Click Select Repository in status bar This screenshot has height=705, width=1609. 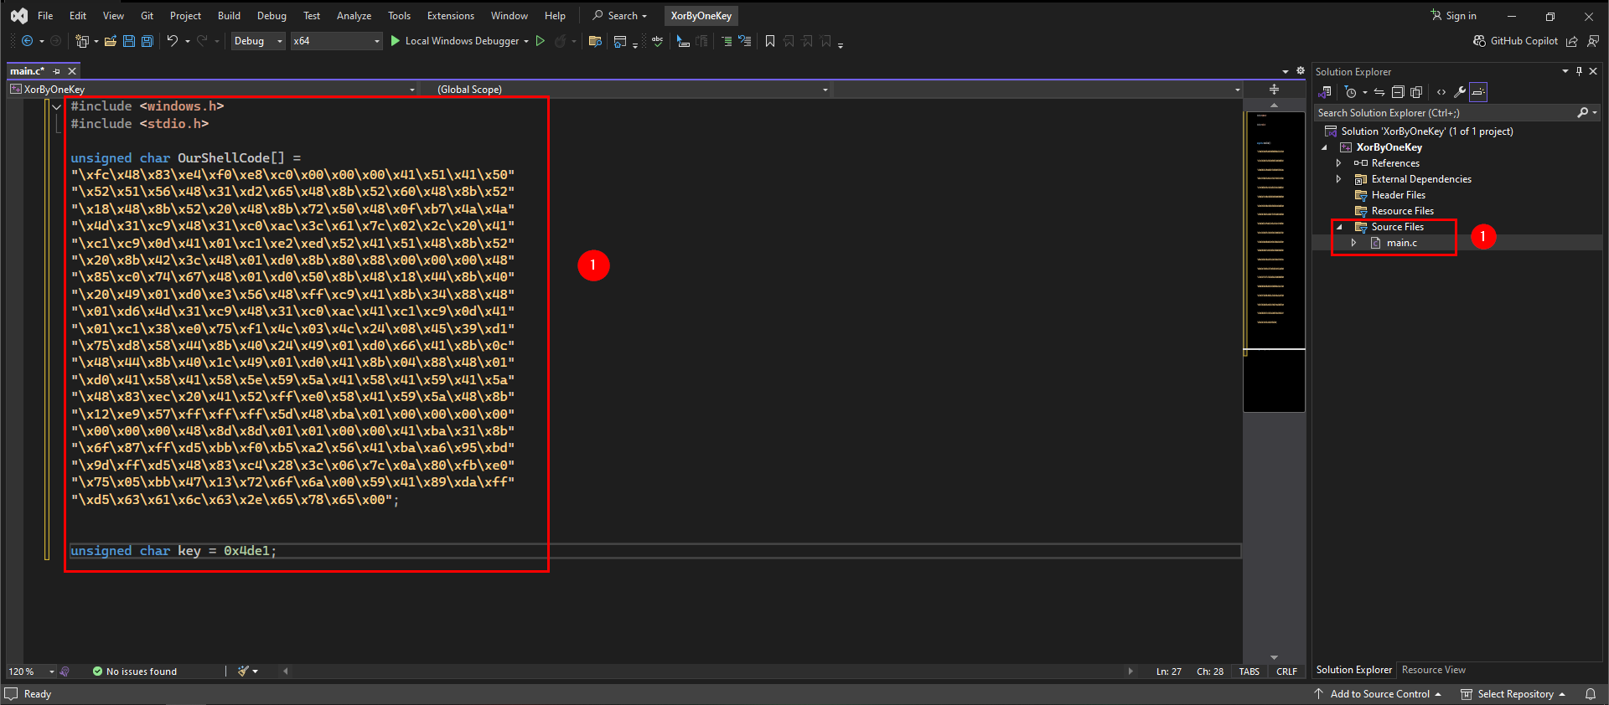point(1513,694)
